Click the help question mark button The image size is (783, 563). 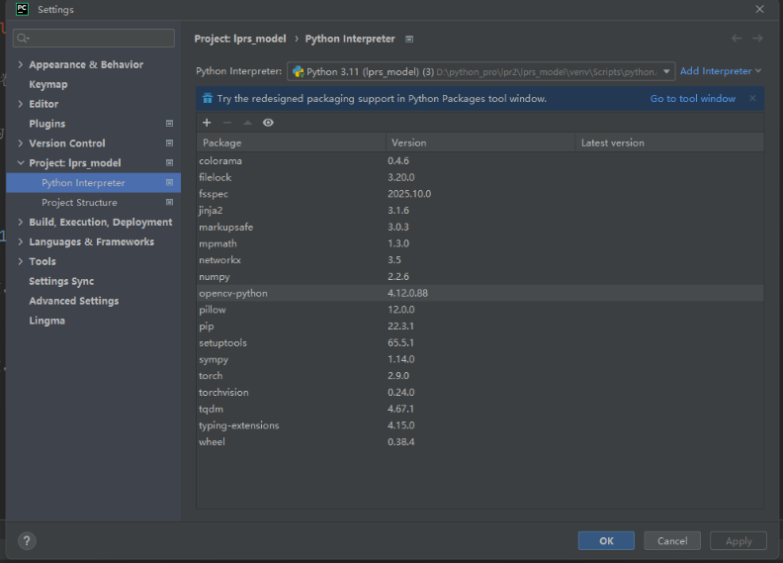[x=27, y=540]
